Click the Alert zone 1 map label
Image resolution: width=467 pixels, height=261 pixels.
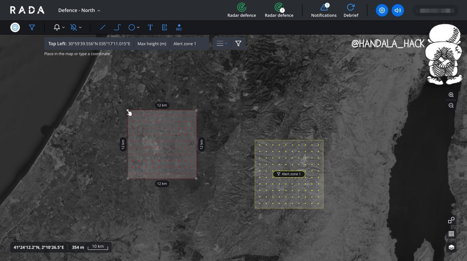pyautogui.click(x=289, y=174)
